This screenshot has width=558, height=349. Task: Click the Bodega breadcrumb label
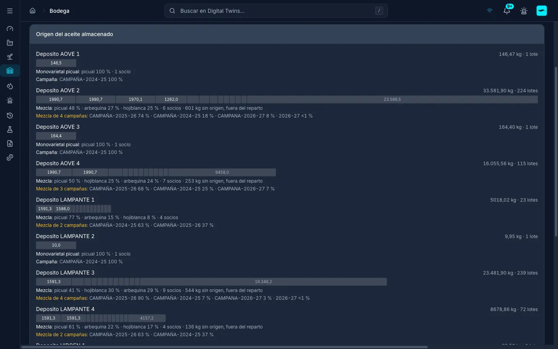pyautogui.click(x=59, y=11)
